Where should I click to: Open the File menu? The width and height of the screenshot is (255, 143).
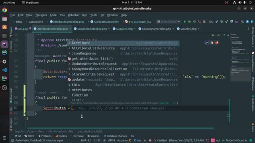tap(12, 15)
